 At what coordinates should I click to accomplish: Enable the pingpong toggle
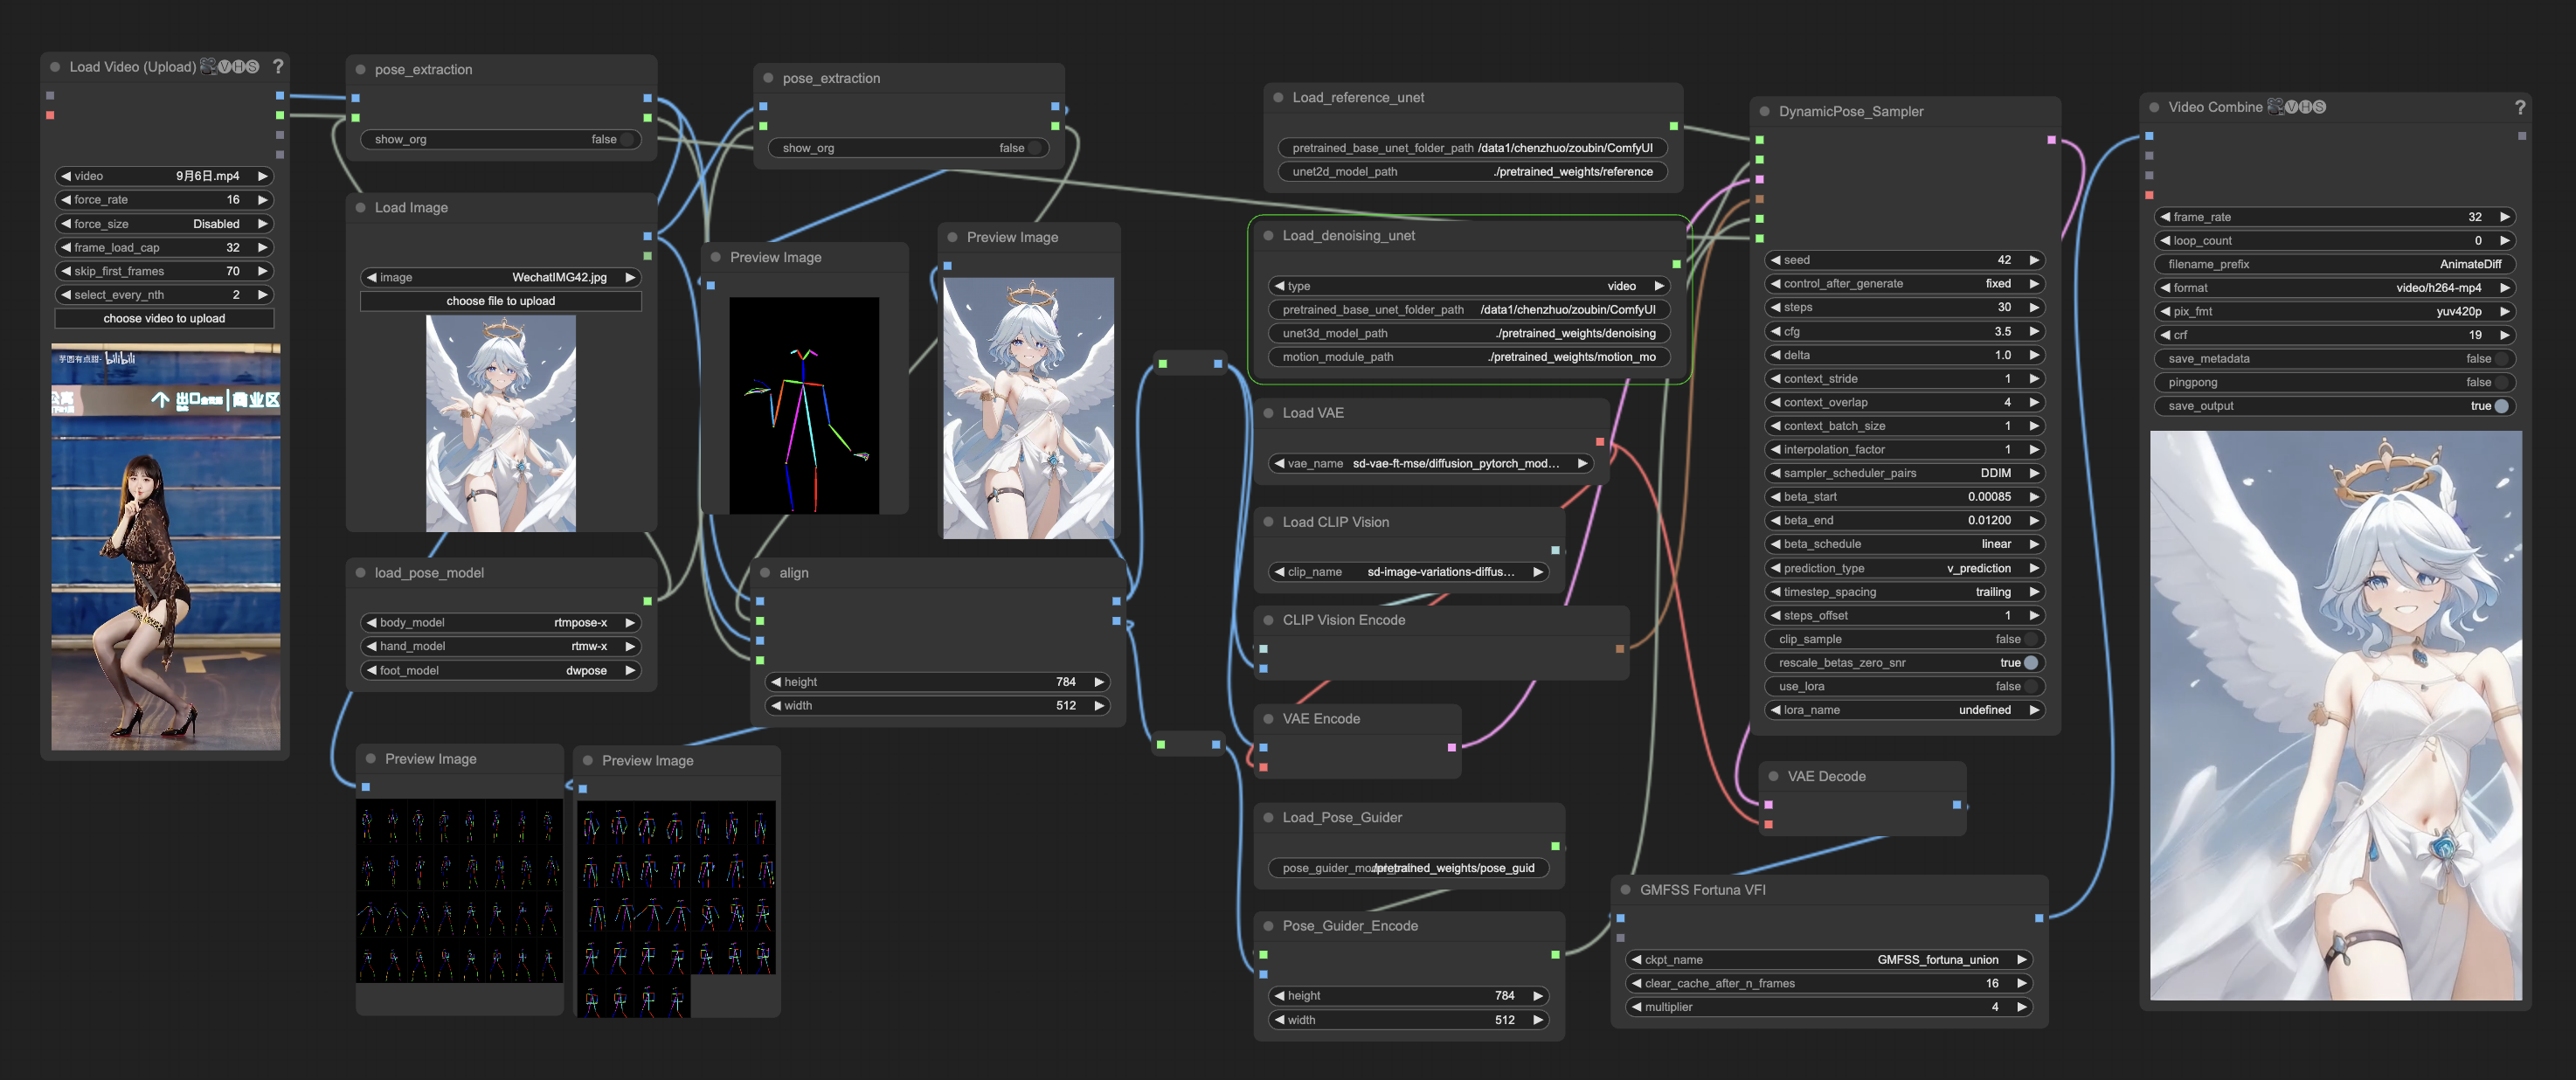2500,382
